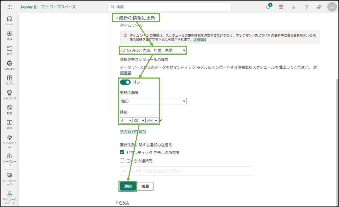Screen dimensions: 339x207
Task: Click the 時刻 label
Action: pos(124,112)
